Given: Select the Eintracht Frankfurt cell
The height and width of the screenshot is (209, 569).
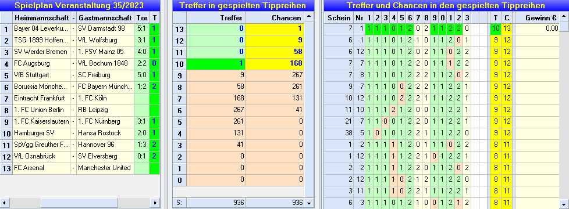Looking at the screenshot, I should tap(41, 98).
